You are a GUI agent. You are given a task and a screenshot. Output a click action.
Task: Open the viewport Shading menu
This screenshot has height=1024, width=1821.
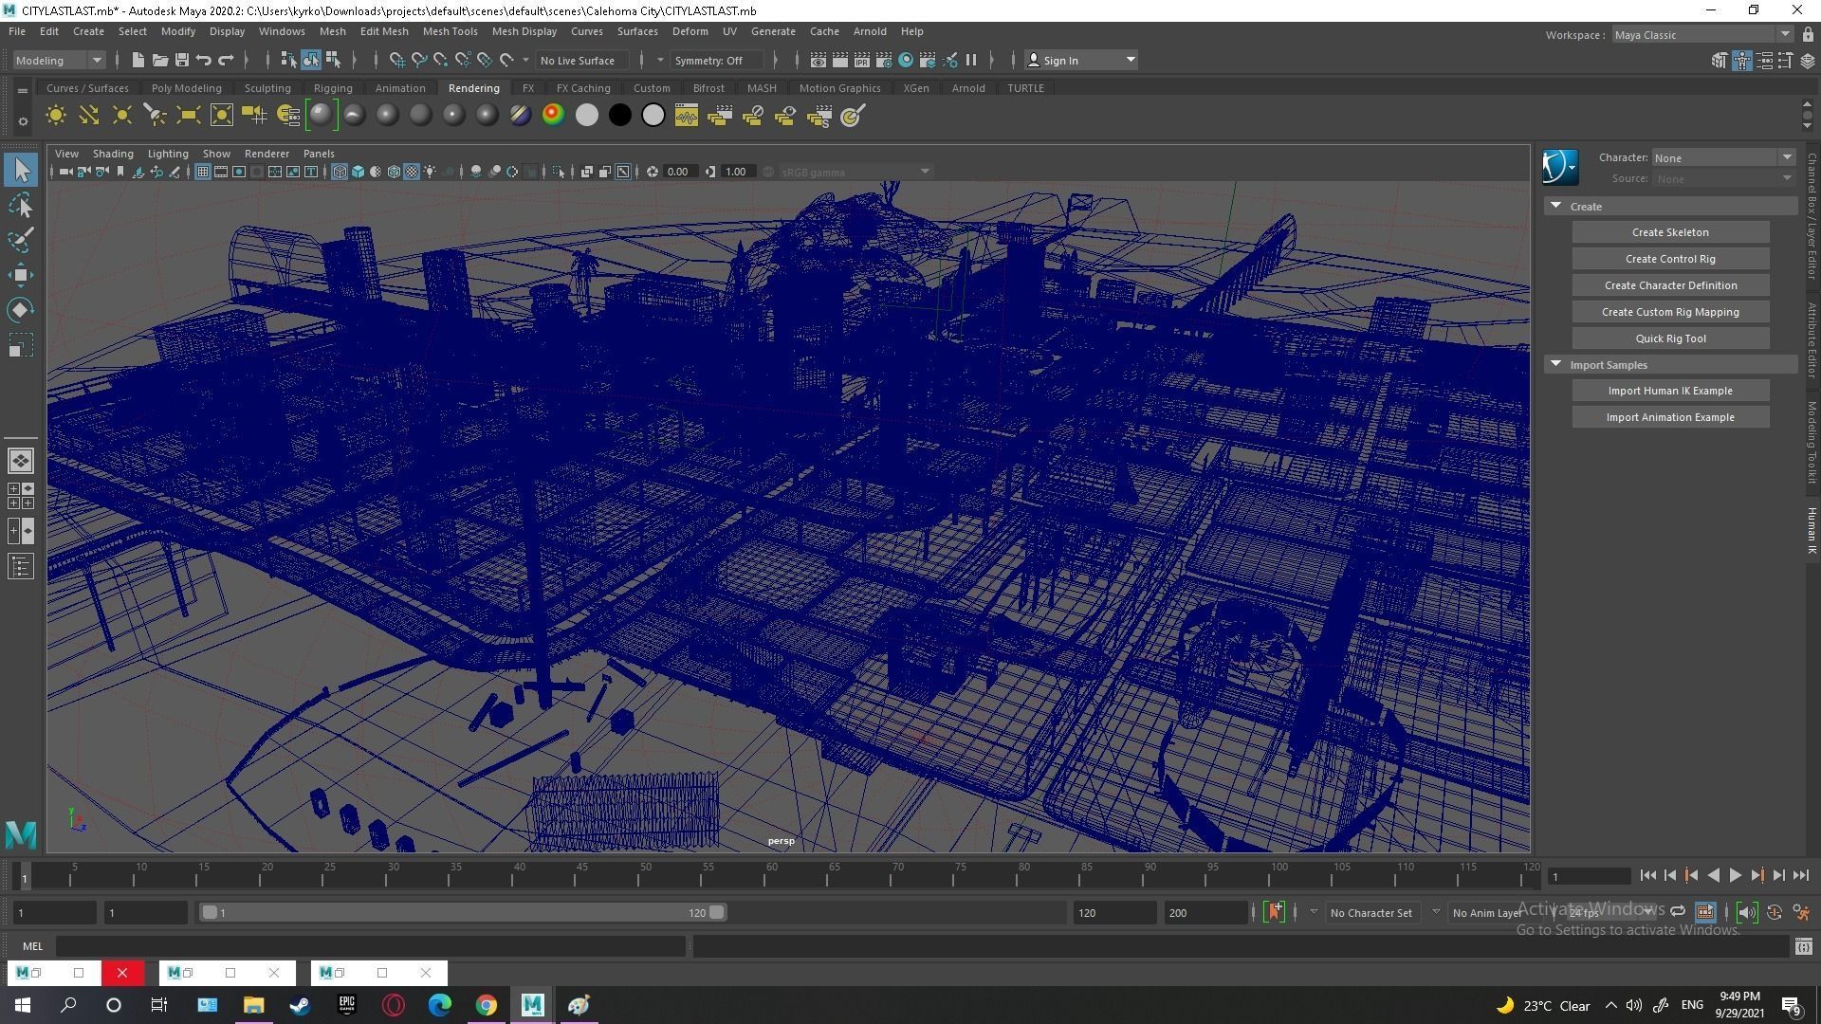pos(113,154)
